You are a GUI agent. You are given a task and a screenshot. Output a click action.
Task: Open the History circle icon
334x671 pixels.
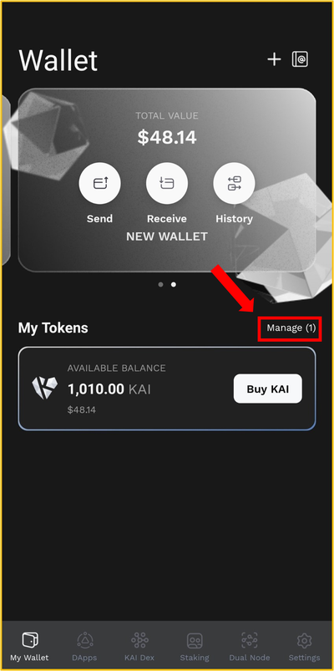click(x=234, y=183)
